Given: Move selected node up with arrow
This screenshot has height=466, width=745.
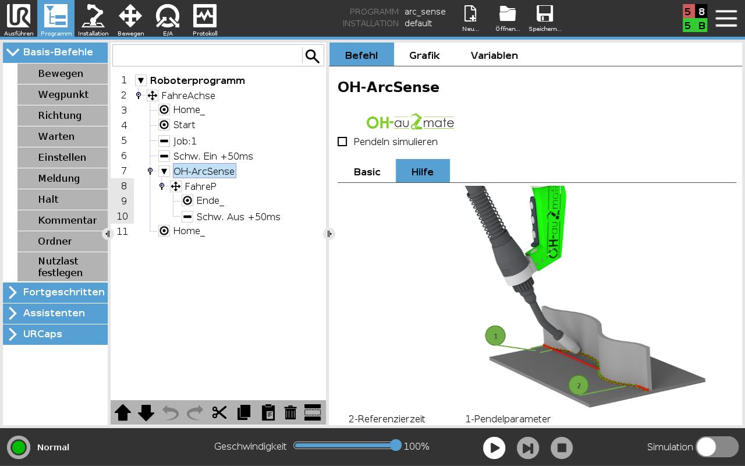Looking at the screenshot, I should [123, 412].
